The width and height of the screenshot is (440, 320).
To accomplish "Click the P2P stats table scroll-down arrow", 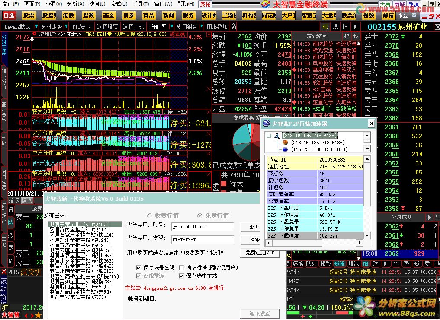I will click(x=367, y=236).
